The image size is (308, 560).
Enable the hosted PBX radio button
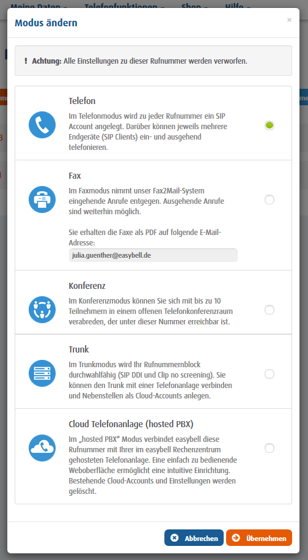point(269,448)
